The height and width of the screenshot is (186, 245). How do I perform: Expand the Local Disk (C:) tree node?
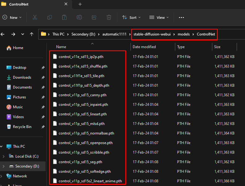click(3, 156)
